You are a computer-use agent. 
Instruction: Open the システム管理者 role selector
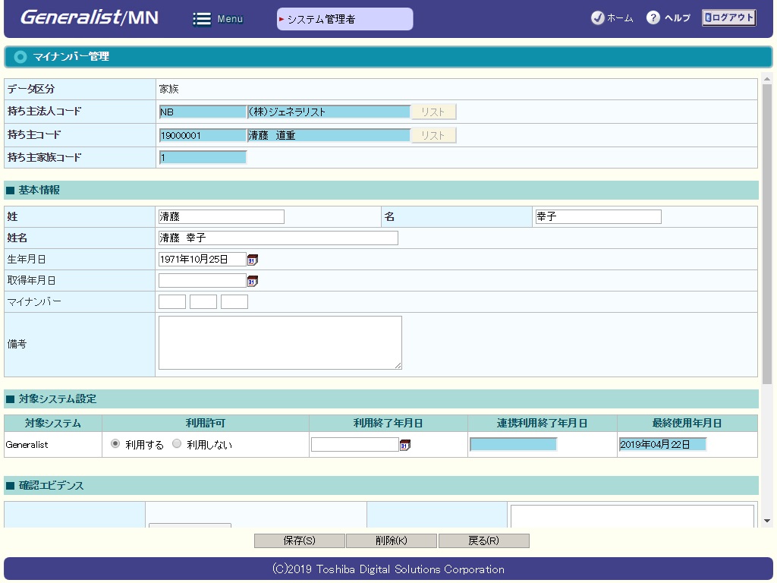pos(344,19)
